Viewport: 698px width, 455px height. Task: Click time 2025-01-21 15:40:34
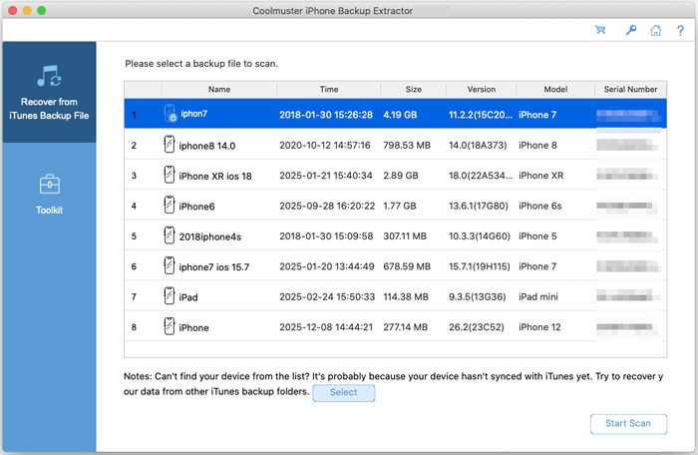coord(326,176)
